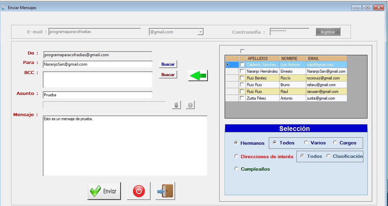Screen dimensions: 388x206
Task: Click the Enviar button with green checkmark
Action: tap(104, 191)
